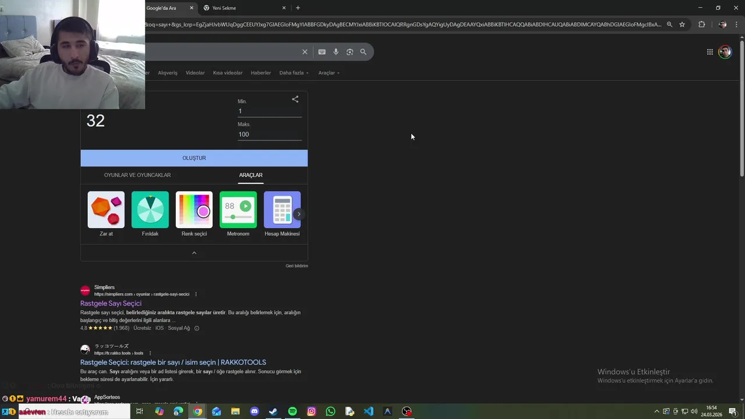Open Steam from the taskbar

[x=273, y=411]
